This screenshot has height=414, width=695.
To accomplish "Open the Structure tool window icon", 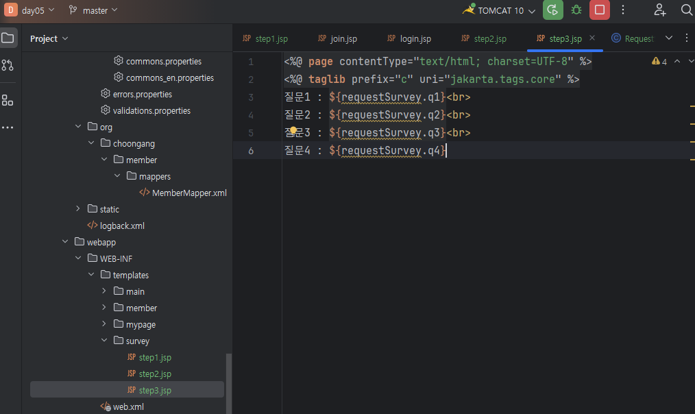I will tap(8, 100).
